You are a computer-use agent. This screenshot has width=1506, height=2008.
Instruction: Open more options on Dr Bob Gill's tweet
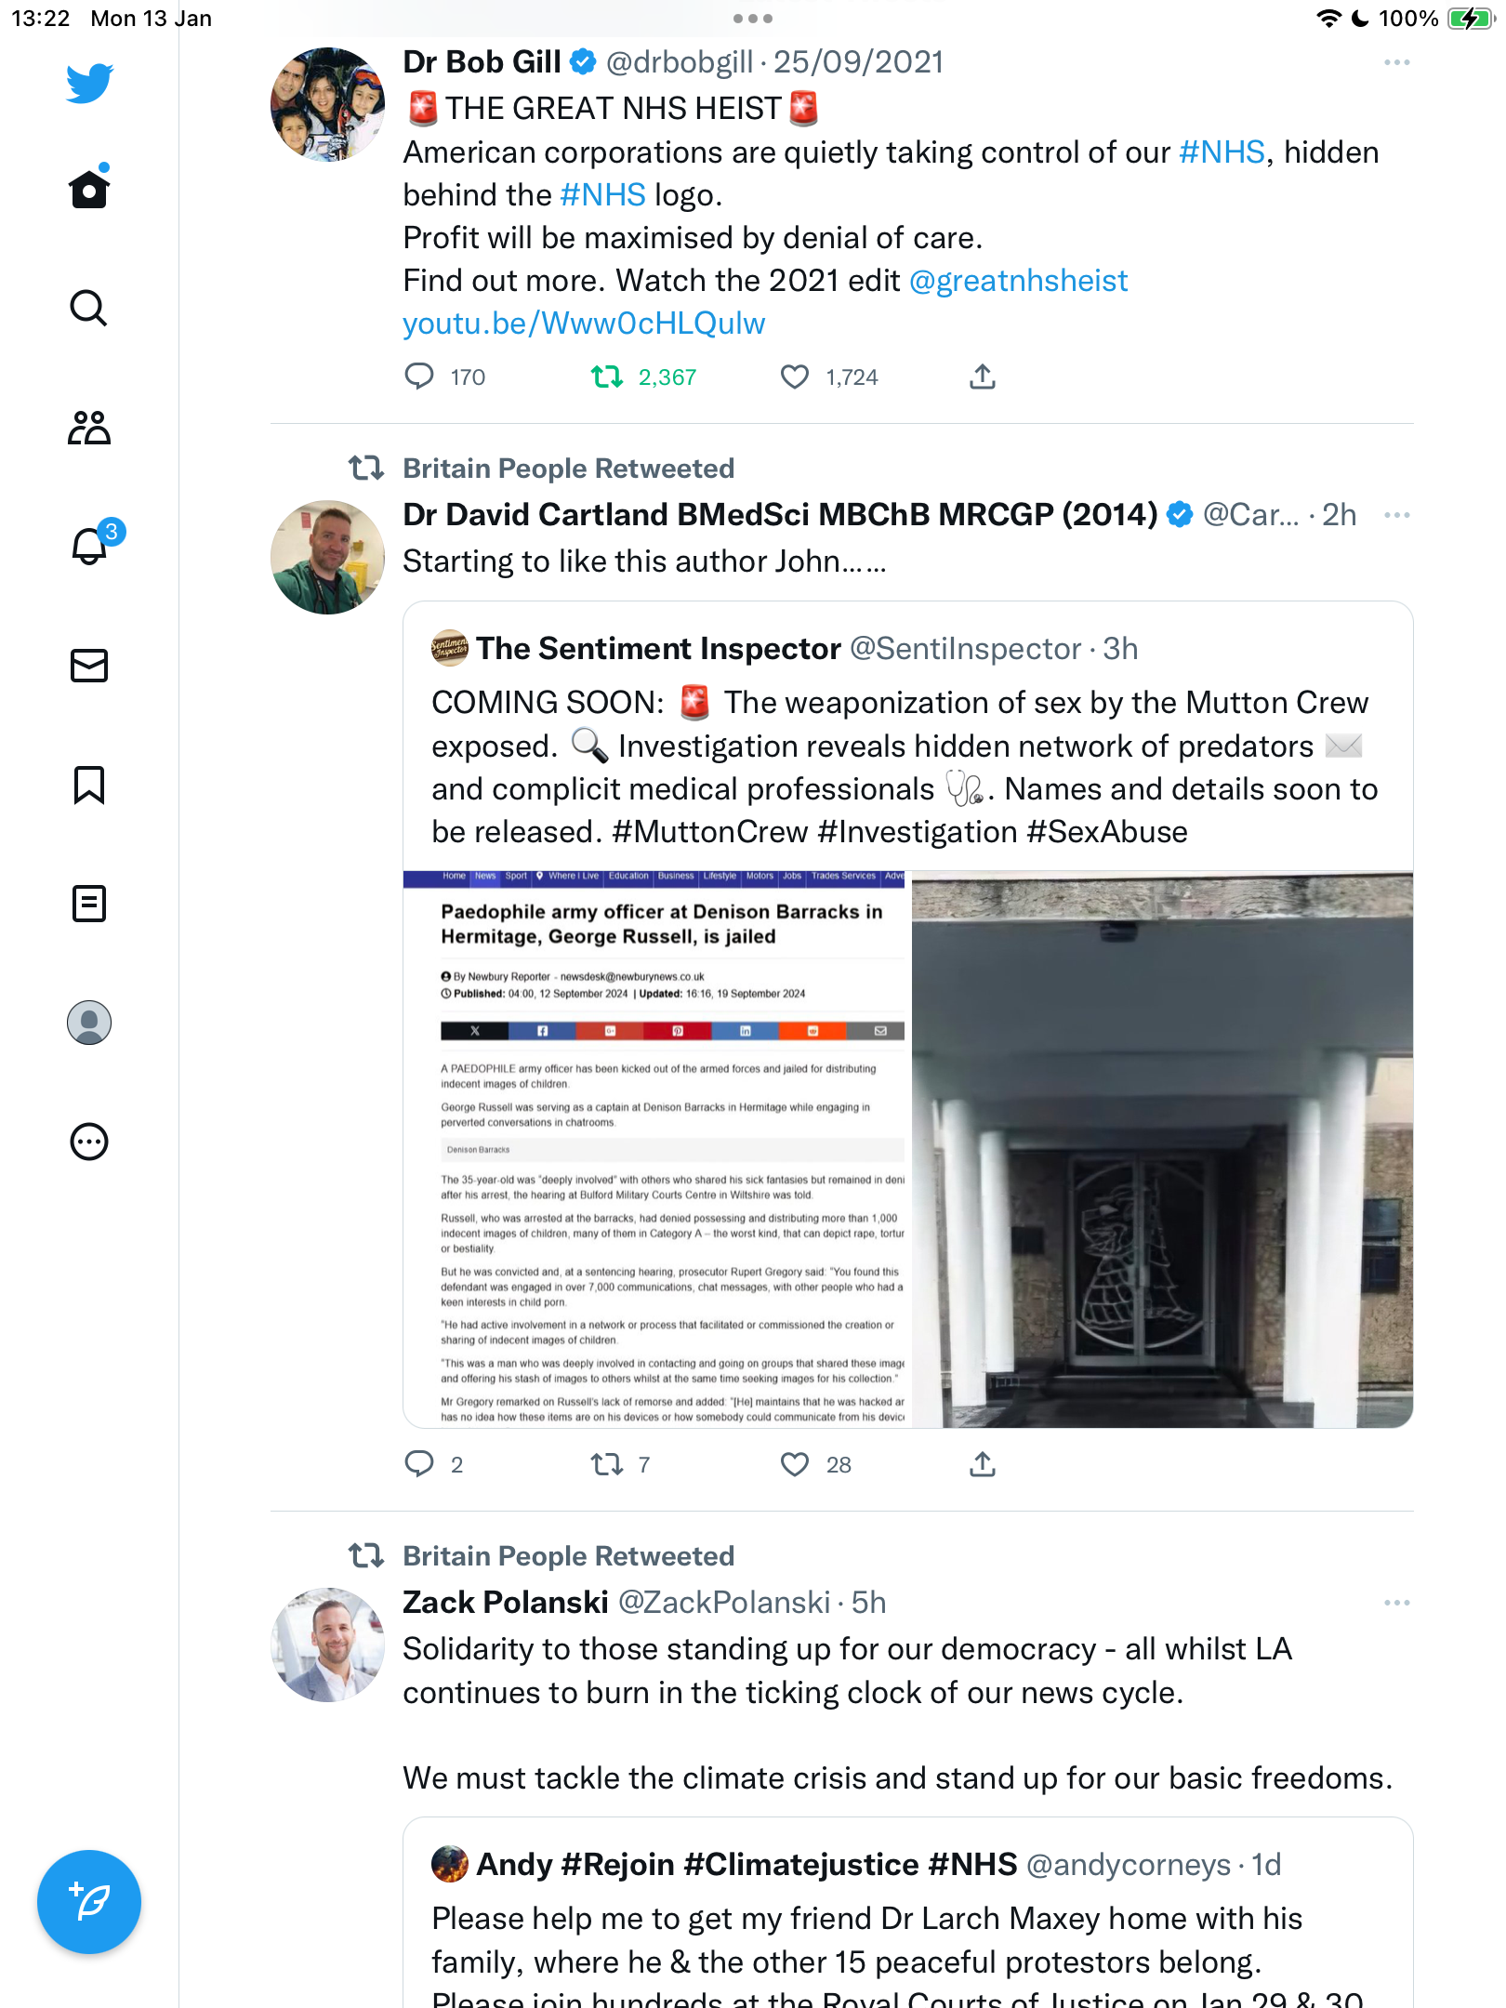(x=1396, y=62)
